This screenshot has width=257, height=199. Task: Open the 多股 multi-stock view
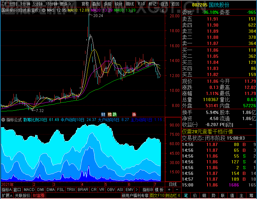(107, 4)
